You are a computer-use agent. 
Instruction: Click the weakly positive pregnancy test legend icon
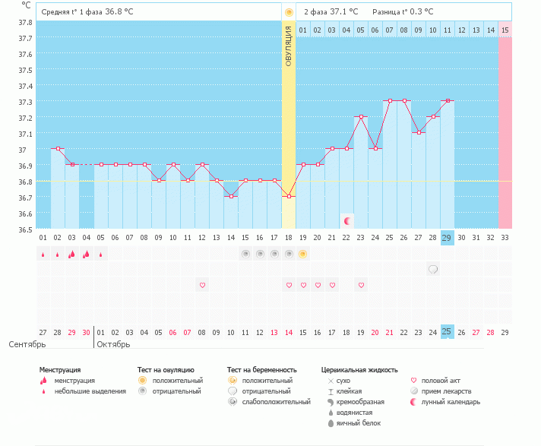(x=233, y=402)
